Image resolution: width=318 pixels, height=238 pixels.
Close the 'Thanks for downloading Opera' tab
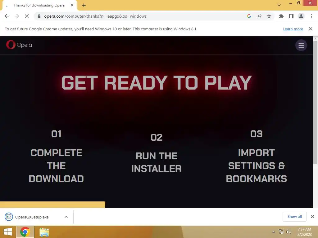72,5
